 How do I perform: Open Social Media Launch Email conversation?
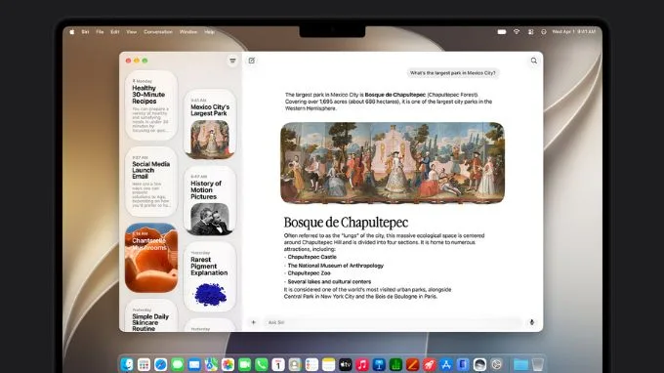[150, 182]
